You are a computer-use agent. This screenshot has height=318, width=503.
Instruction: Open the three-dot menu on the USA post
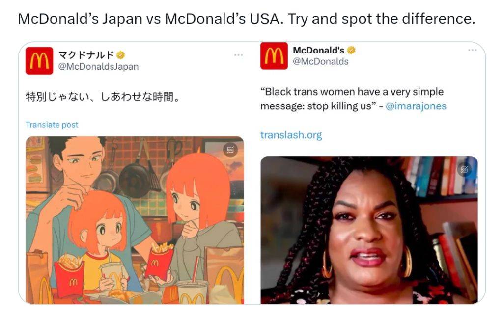(x=472, y=50)
